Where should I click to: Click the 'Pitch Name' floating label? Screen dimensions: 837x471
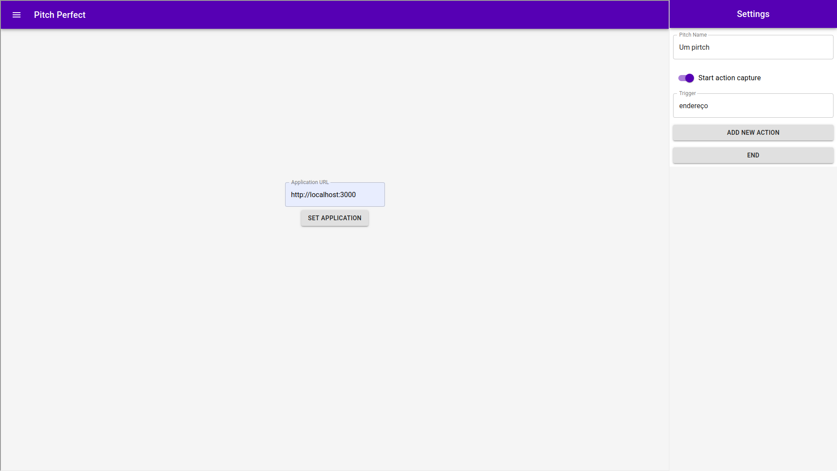pyautogui.click(x=693, y=35)
